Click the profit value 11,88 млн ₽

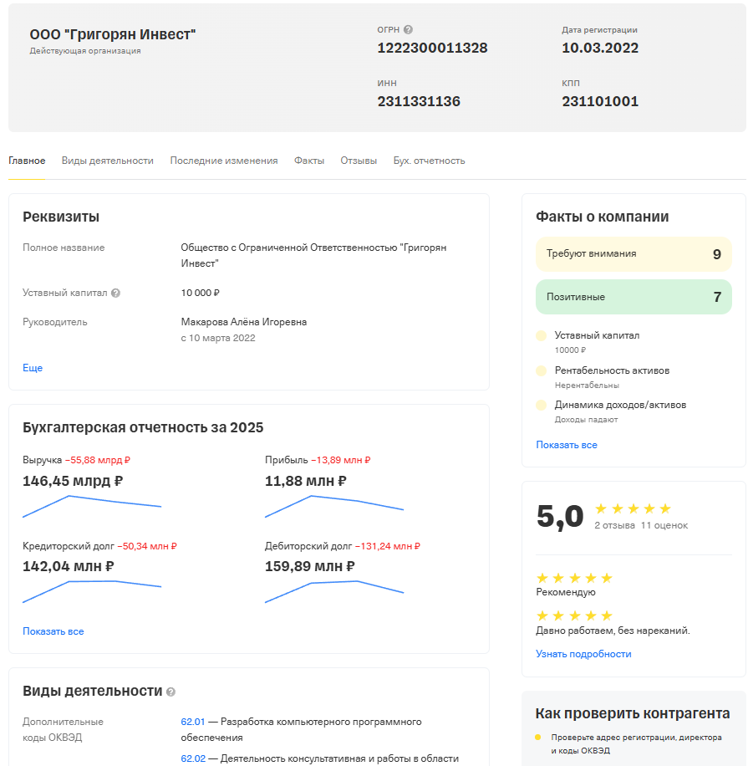click(x=306, y=481)
